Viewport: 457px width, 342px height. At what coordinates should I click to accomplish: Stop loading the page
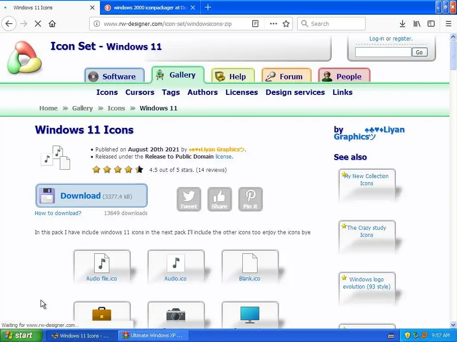pyautogui.click(x=38, y=24)
